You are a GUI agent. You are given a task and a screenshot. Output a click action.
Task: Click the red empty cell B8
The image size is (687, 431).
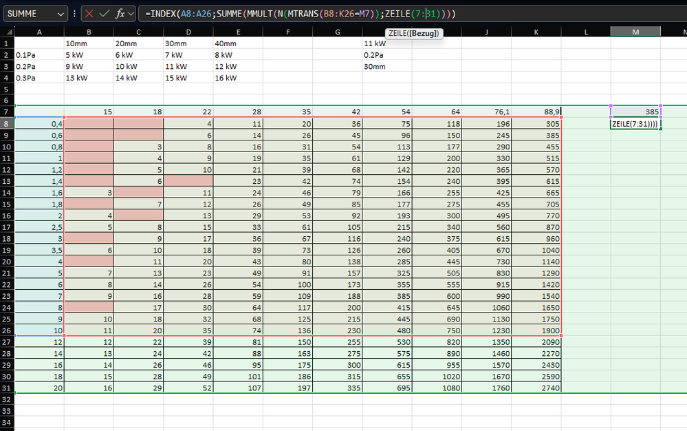[89, 124]
